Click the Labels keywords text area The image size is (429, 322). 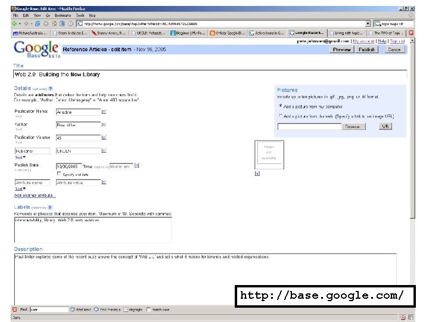(x=93, y=230)
